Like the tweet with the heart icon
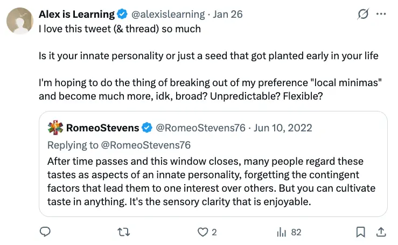 coord(203,232)
